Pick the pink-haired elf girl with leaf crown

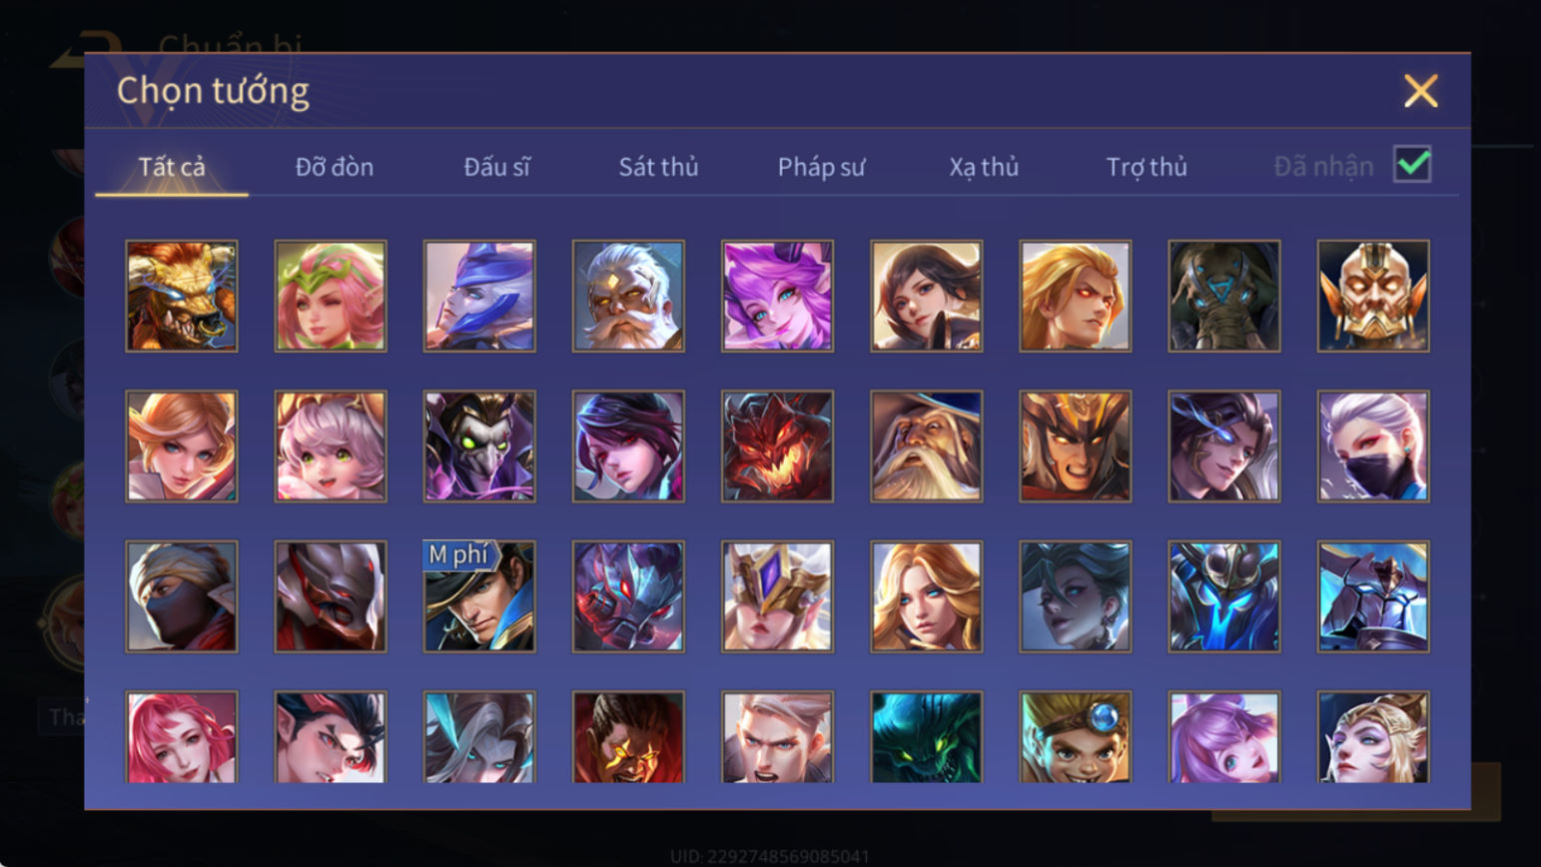point(331,296)
